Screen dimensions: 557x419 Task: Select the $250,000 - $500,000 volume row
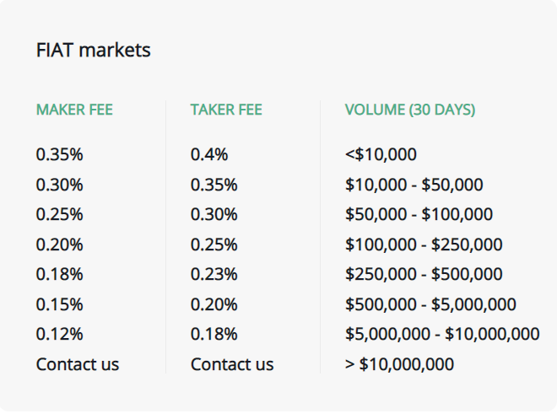click(424, 274)
